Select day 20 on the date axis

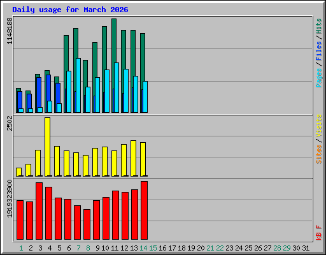point(201,248)
